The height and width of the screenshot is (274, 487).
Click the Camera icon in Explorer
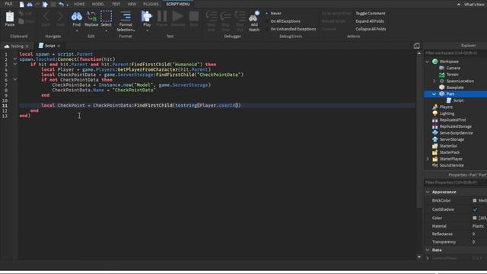[441, 68]
